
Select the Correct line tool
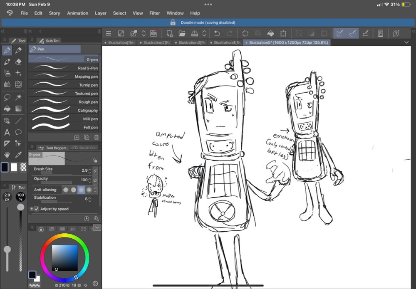coord(18,143)
